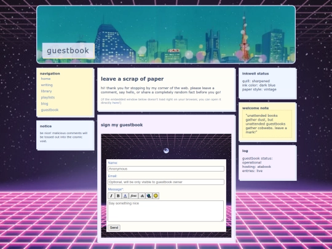The width and height of the screenshot is (332, 249).
Task: Click the guestbook title in the banner
Action: pyautogui.click(x=68, y=50)
